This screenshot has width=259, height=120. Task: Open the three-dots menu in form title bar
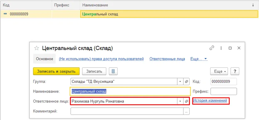click(x=221, y=48)
